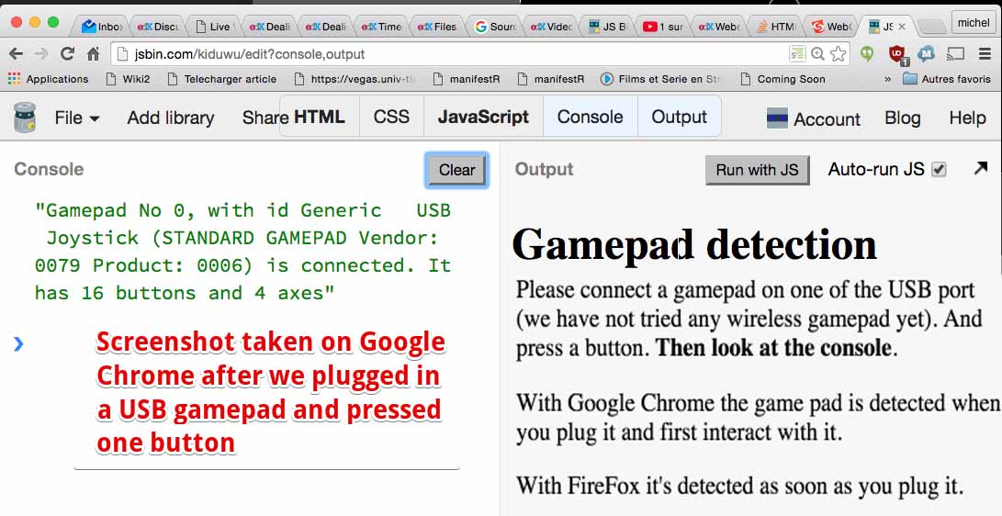Viewport: 1002px width, 516px height.
Task: Click the 'has 16 buttons and 4 axes' line
Action: click(185, 294)
